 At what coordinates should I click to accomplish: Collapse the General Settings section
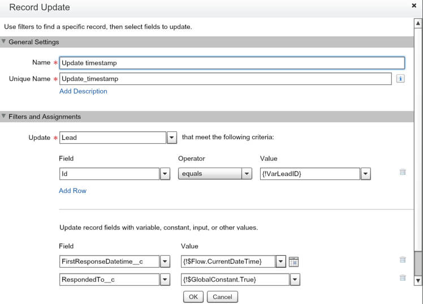(x=5, y=42)
